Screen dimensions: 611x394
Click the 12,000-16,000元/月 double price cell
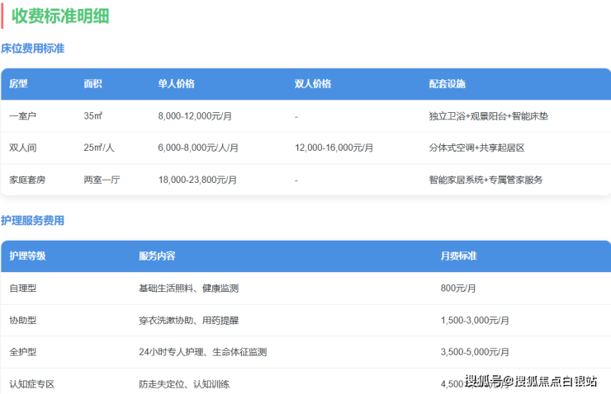[x=334, y=148]
